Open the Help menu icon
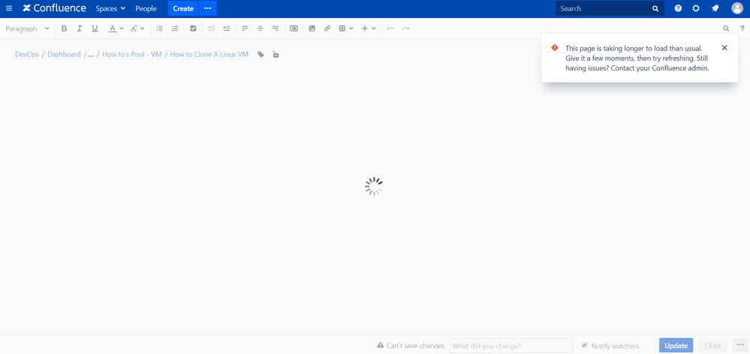750x354 pixels. coord(678,8)
